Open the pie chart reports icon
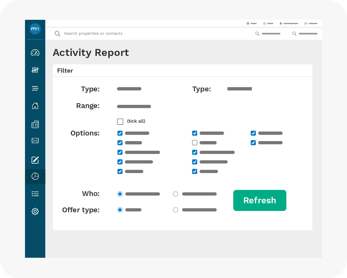The image size is (347, 278). tap(35, 176)
